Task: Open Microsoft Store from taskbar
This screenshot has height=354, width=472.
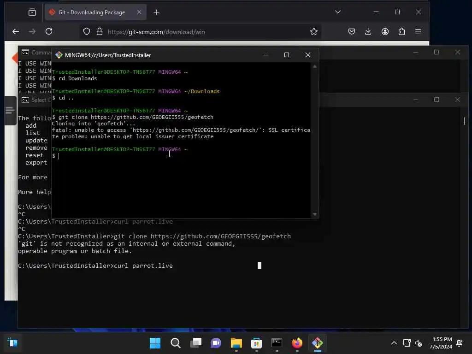Action: [x=256, y=343]
